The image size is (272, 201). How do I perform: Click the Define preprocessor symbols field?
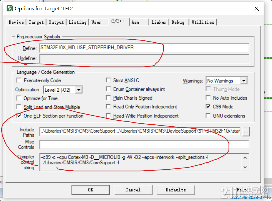point(144,48)
